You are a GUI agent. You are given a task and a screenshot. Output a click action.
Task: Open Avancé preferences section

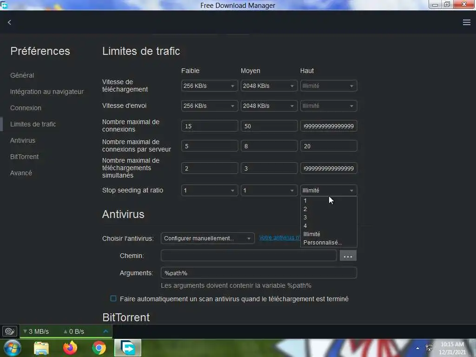pyautogui.click(x=21, y=173)
